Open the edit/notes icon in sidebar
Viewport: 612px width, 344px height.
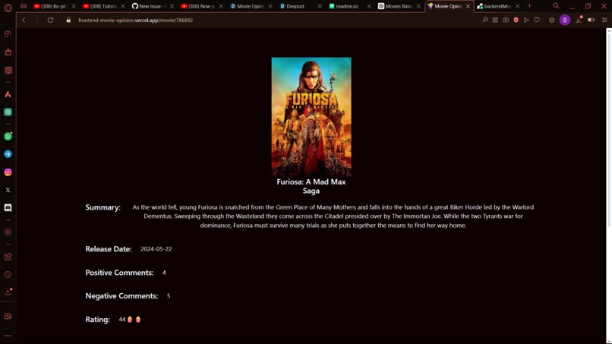click(8, 257)
